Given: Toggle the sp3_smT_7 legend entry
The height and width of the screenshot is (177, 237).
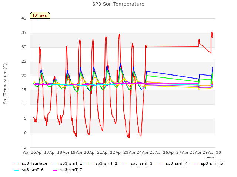Looking at the screenshot, I should tap(67, 170).
